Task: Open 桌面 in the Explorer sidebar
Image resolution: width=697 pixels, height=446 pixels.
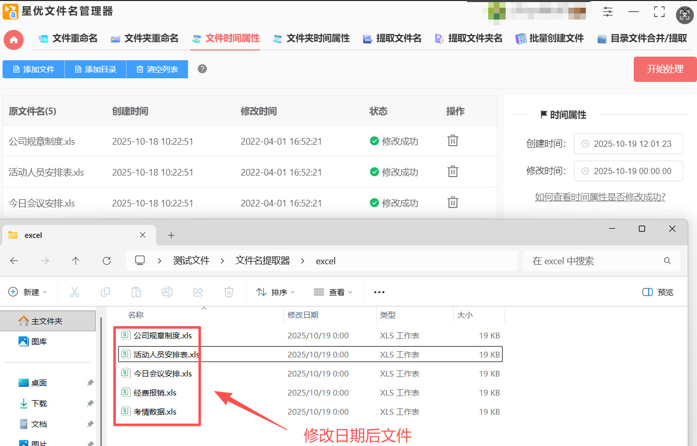Action: [39, 383]
